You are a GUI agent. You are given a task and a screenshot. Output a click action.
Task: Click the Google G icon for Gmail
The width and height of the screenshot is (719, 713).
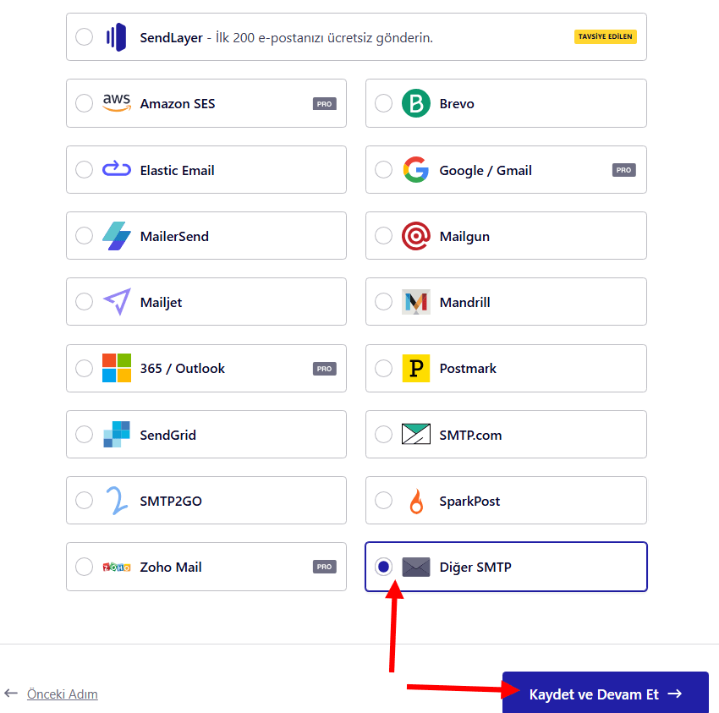coord(416,169)
